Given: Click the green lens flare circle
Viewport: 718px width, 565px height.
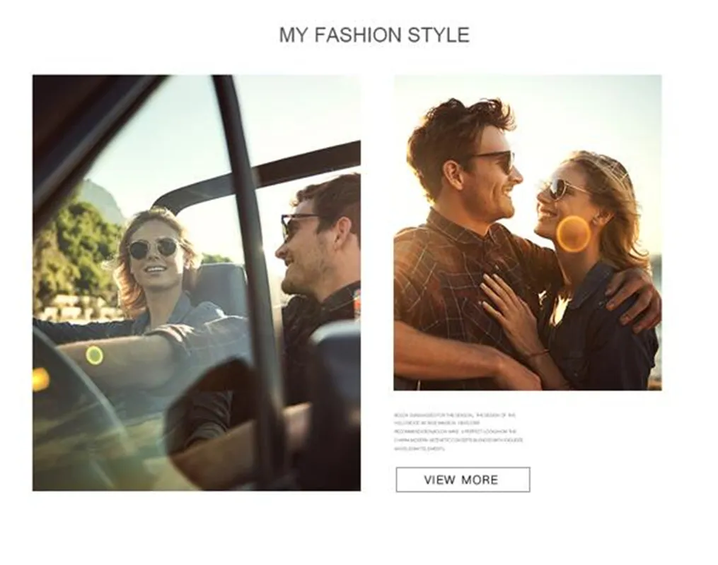Looking at the screenshot, I should [x=94, y=355].
